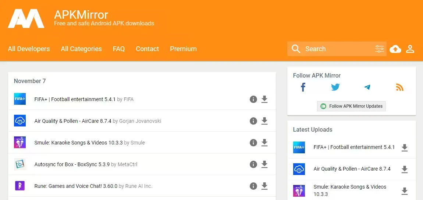The height and width of the screenshot is (200, 423).
Task: Open advanced search filter options
Action: (x=379, y=49)
